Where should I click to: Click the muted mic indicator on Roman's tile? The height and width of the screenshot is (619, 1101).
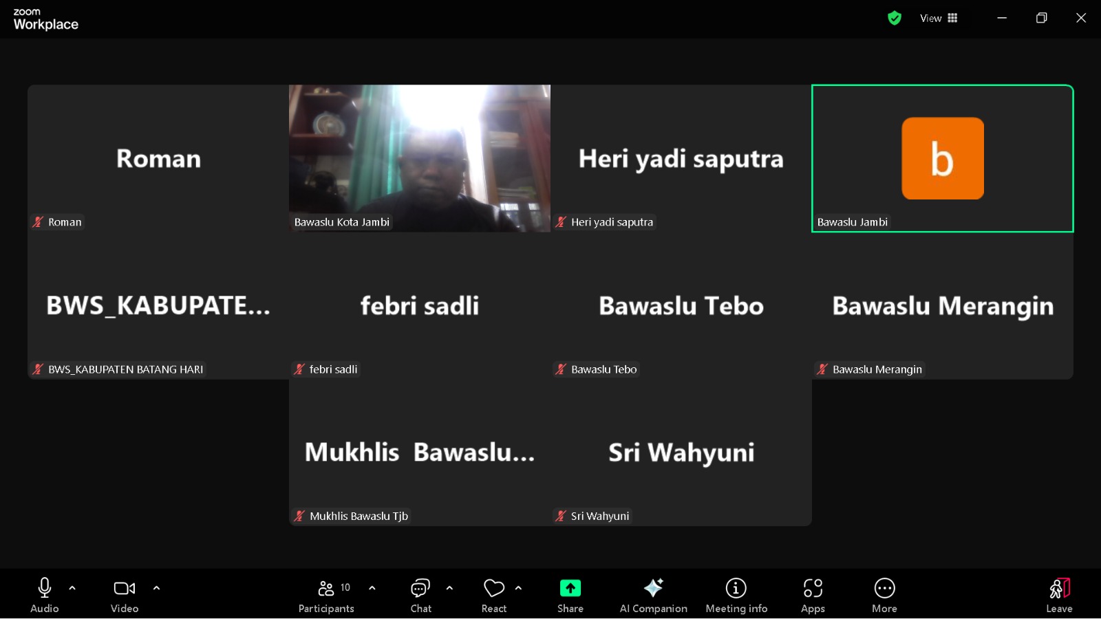click(38, 221)
